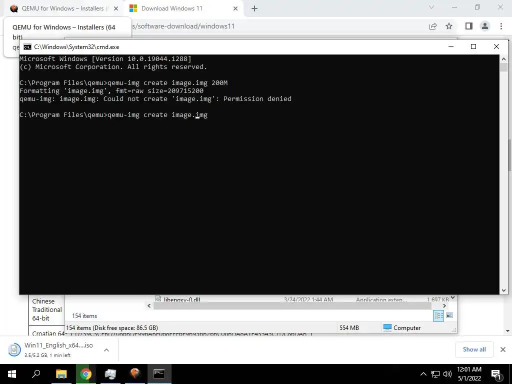Viewport: 512px width, 384px height.
Task: Click '154 items' count in Explorer
Action: coord(84,316)
